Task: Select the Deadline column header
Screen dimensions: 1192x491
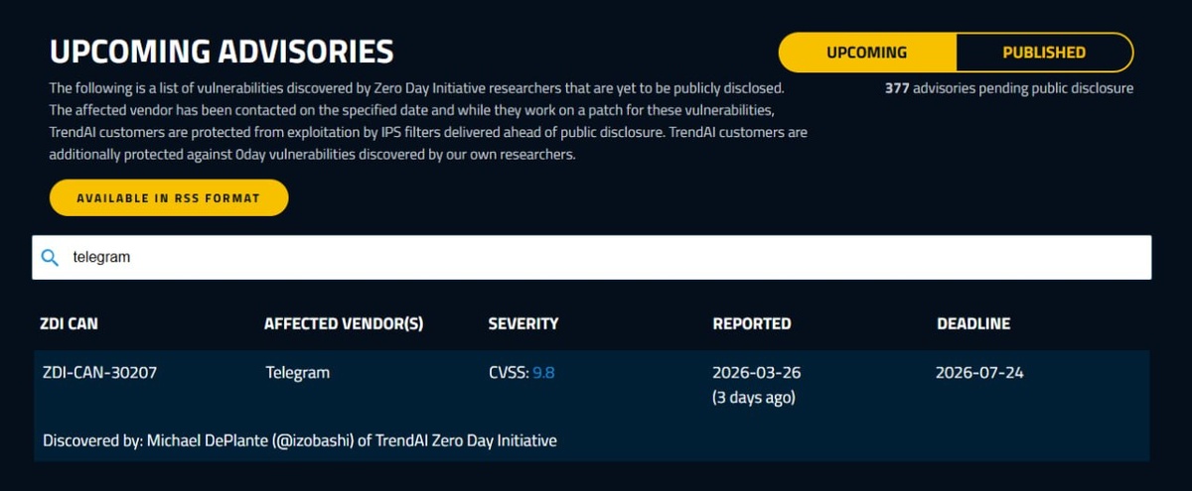Action: (973, 323)
